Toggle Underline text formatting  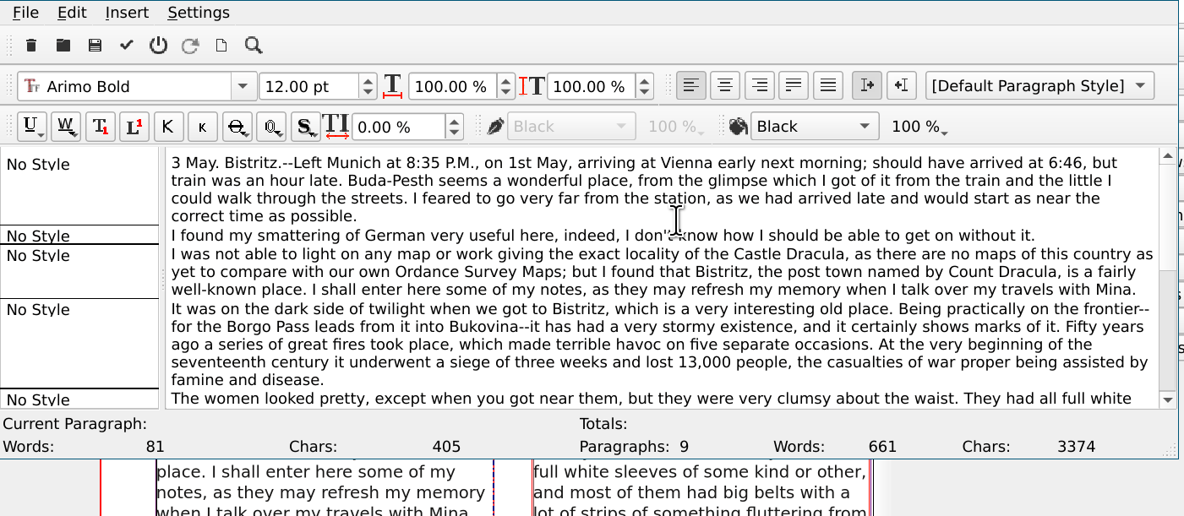pos(31,127)
